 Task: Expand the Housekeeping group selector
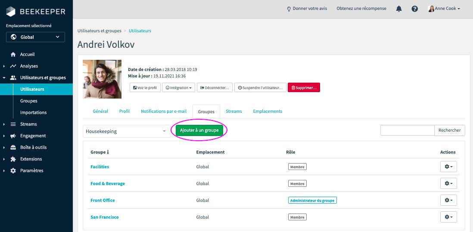(x=126, y=131)
